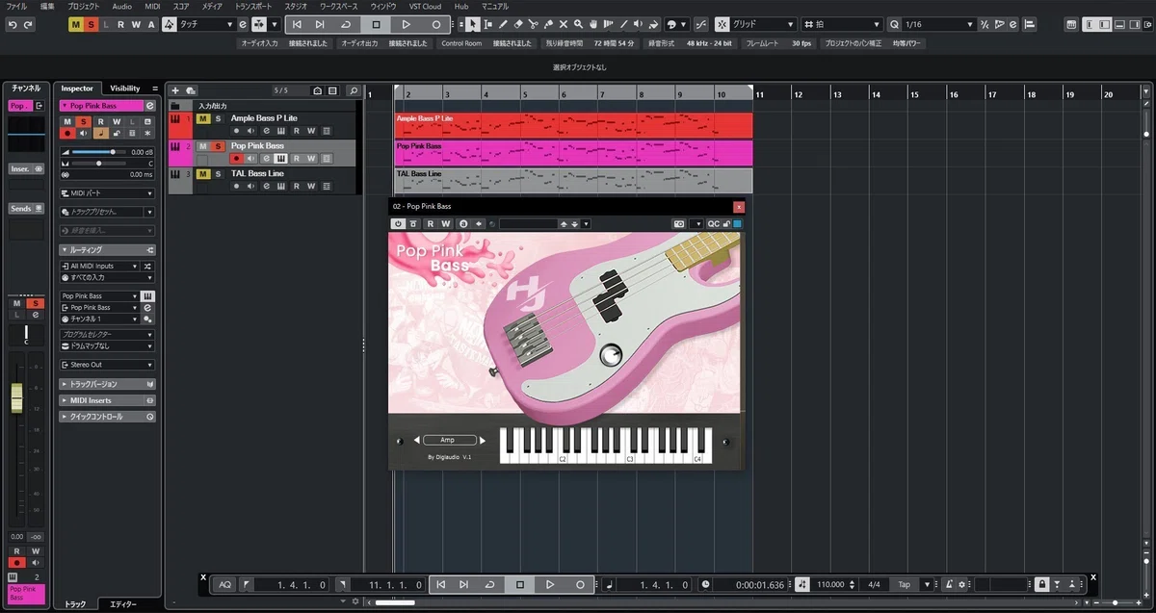1156x613 pixels.
Task: Open Edit Instrument piano icon on Pop Pink Bass track
Action: point(280,159)
